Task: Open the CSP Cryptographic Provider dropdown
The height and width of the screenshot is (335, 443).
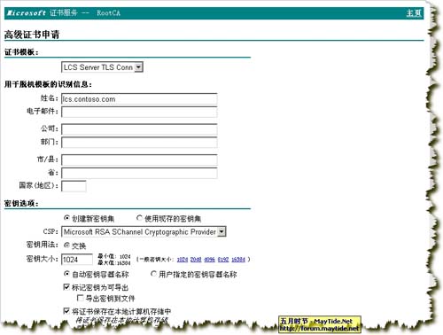Action: (x=144, y=232)
